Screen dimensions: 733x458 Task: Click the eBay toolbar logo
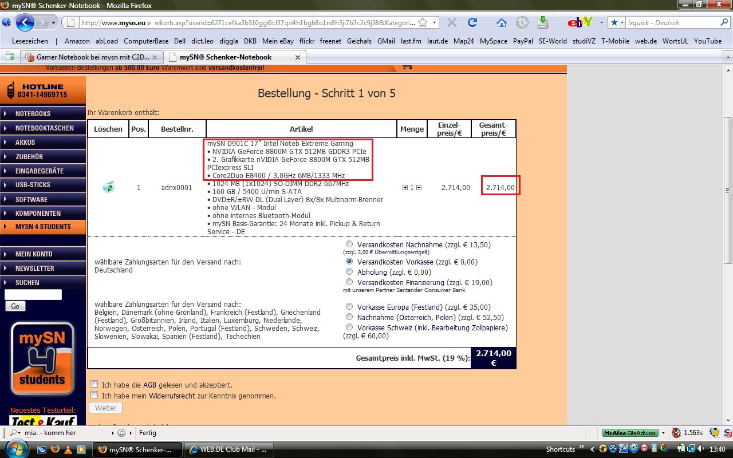580,23
